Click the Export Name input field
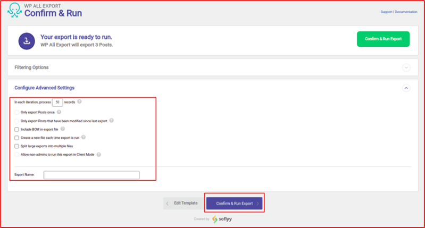The image size is (425, 228). [x=91, y=175]
